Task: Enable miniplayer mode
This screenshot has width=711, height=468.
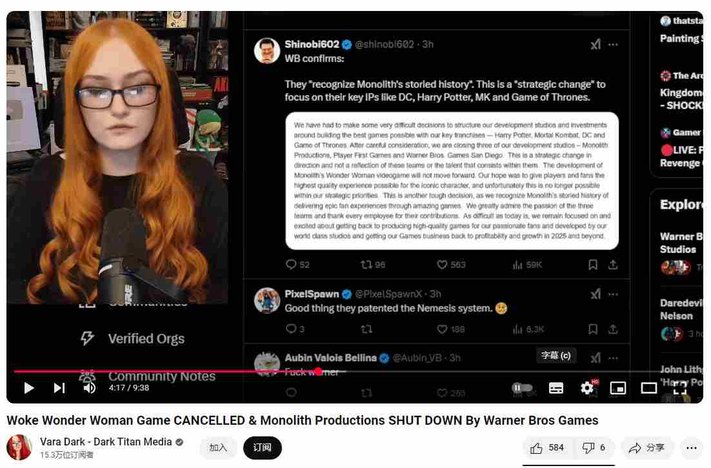Action: (x=618, y=388)
